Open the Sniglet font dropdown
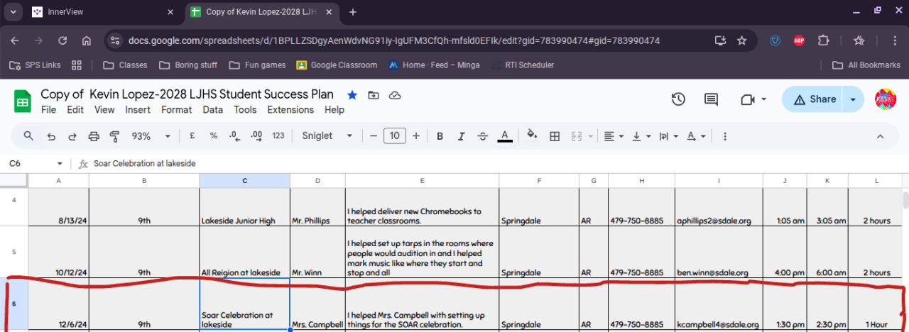This screenshot has height=332, width=909. 327,136
